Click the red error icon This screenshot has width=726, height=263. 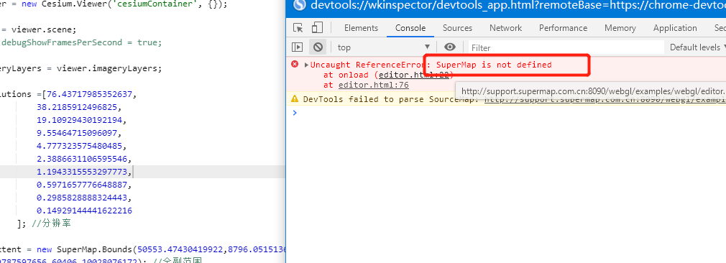[295, 64]
